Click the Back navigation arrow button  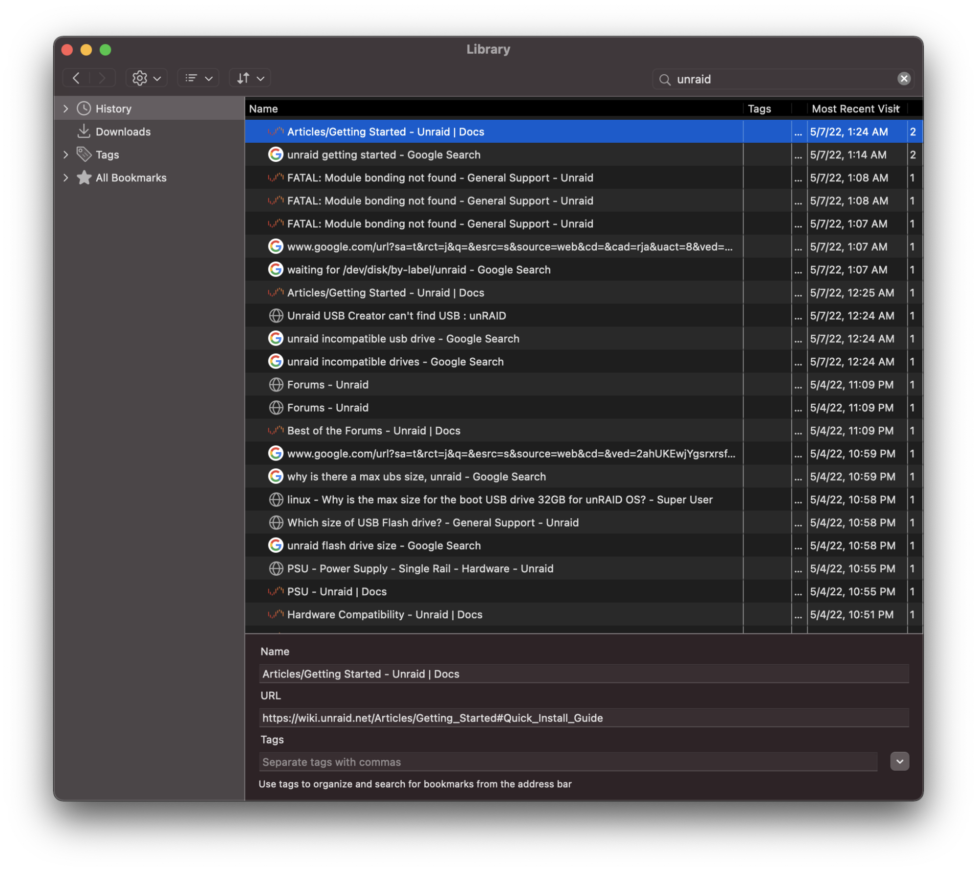point(76,78)
